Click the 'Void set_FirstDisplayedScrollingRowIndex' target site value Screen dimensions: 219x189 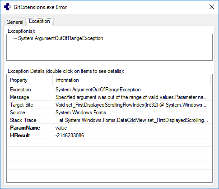point(131,105)
